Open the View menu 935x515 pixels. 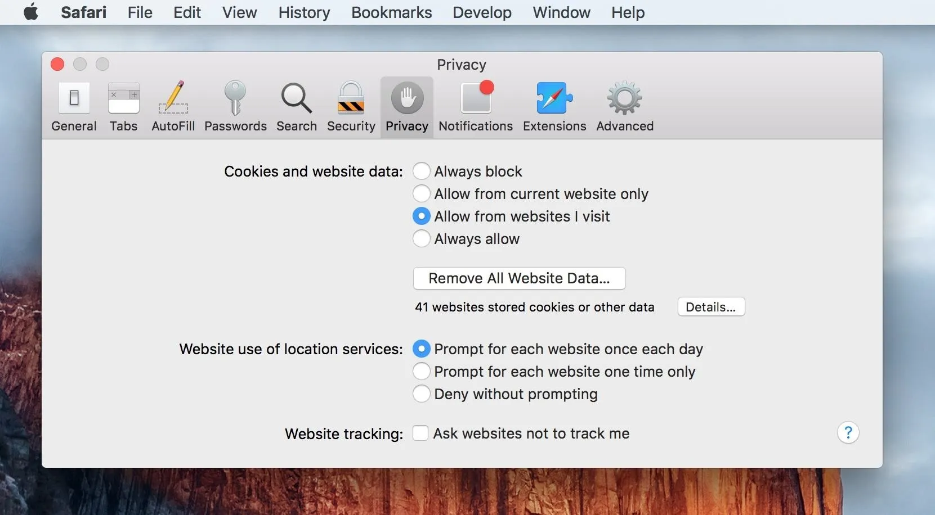coord(239,12)
